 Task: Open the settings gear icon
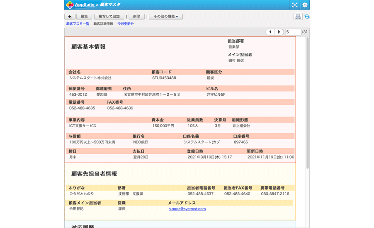point(305,5)
